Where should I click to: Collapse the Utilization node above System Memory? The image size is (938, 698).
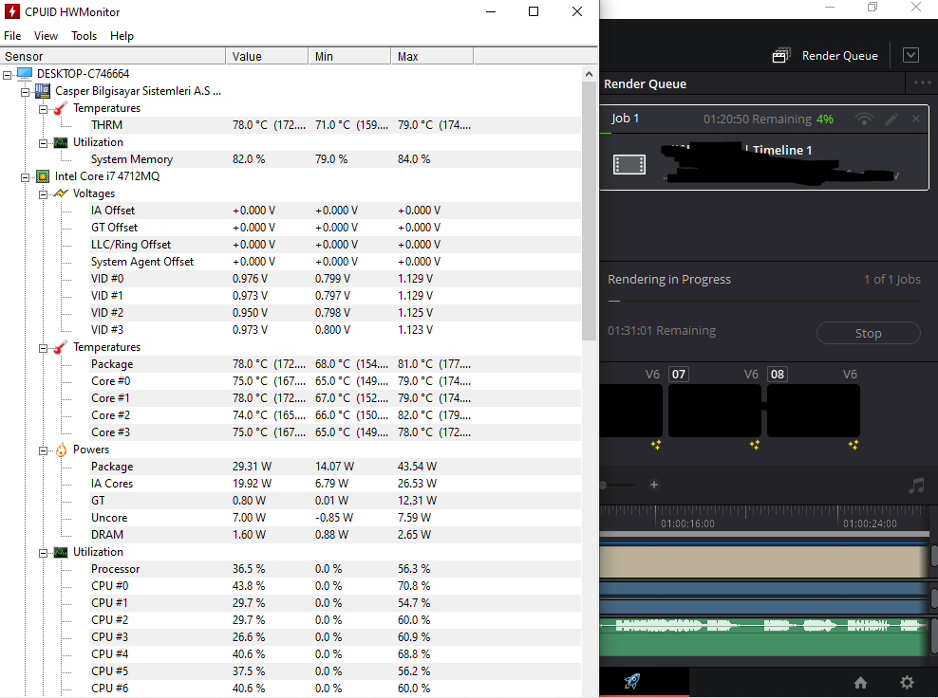pyautogui.click(x=43, y=143)
